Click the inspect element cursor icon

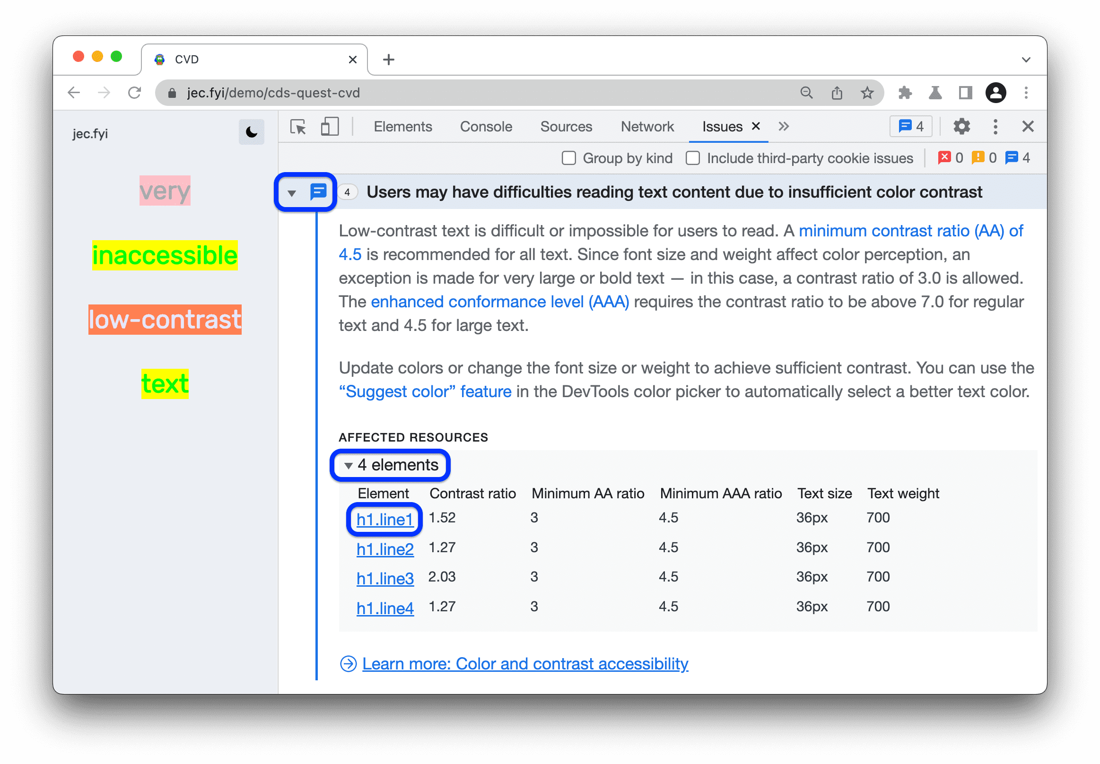pyautogui.click(x=299, y=126)
